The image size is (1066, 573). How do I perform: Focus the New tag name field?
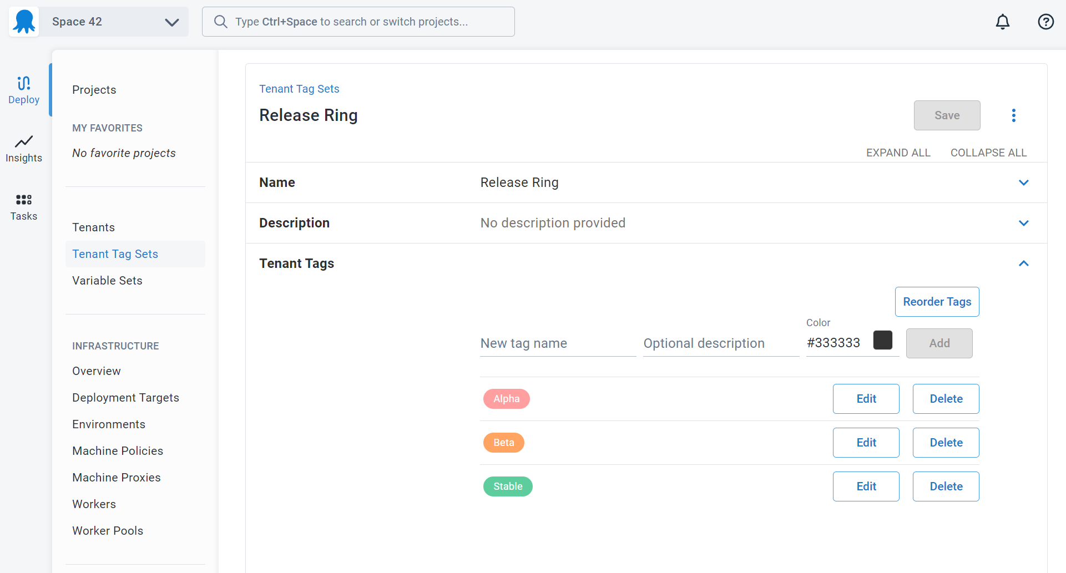[x=558, y=343]
